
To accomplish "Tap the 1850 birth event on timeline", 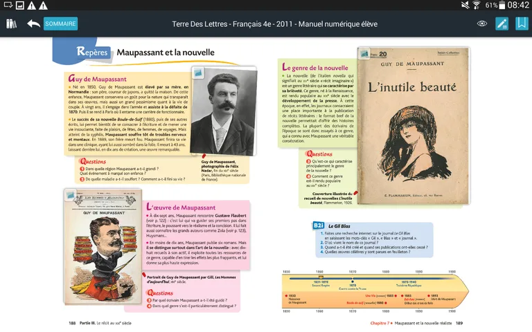I will pyautogui.click(x=296, y=299).
